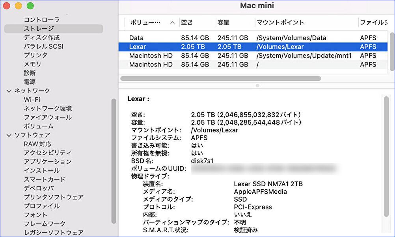Open アプリケーション in the sidebar
The width and height of the screenshot is (395, 237).
[x=48, y=161]
